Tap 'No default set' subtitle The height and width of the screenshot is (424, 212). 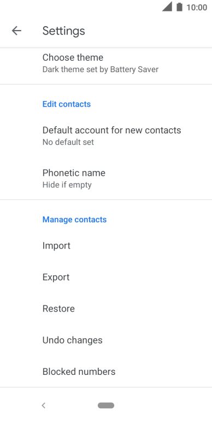point(68,142)
